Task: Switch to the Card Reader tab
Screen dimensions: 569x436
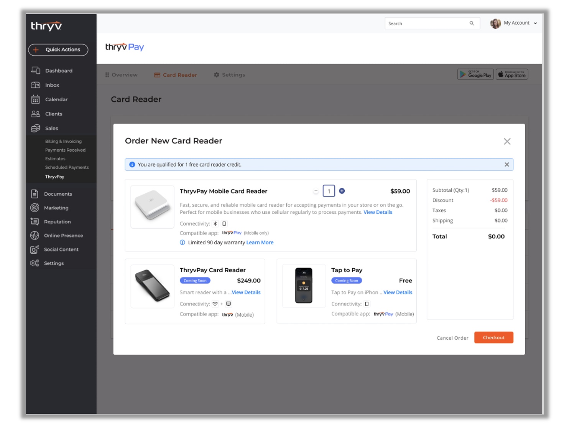Action: tap(176, 75)
